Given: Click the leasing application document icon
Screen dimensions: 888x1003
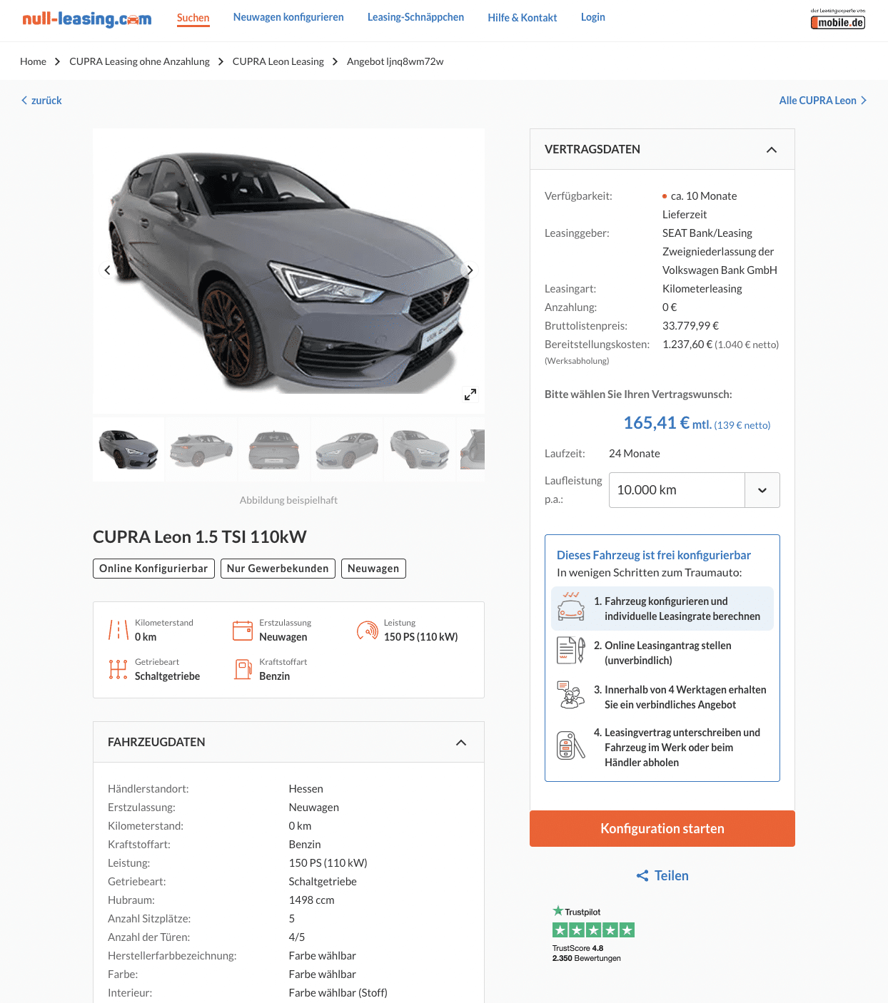Looking at the screenshot, I should [571, 651].
